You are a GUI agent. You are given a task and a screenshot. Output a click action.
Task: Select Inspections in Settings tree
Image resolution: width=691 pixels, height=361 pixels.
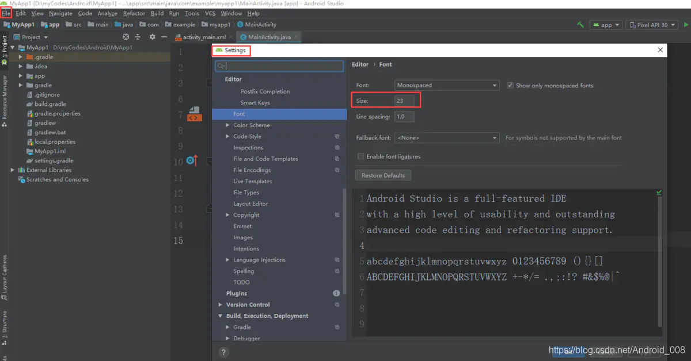(x=248, y=148)
